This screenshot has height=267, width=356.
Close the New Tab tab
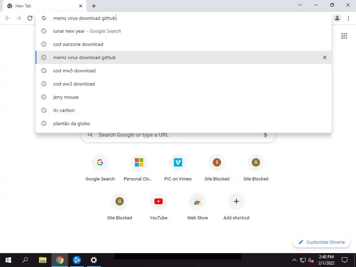click(81, 6)
